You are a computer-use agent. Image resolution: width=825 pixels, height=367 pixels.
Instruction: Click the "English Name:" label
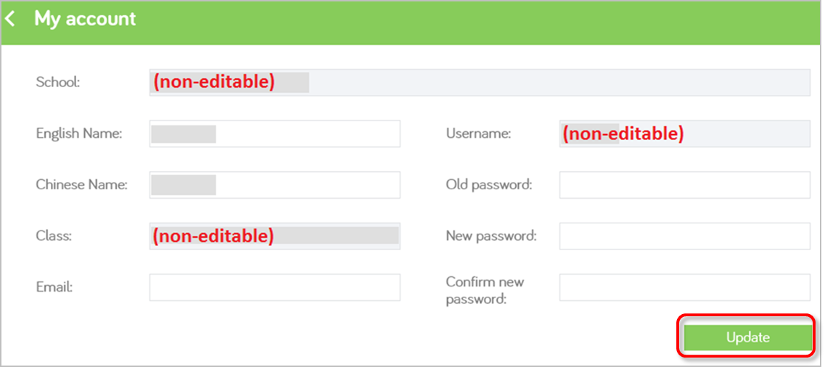(x=79, y=133)
